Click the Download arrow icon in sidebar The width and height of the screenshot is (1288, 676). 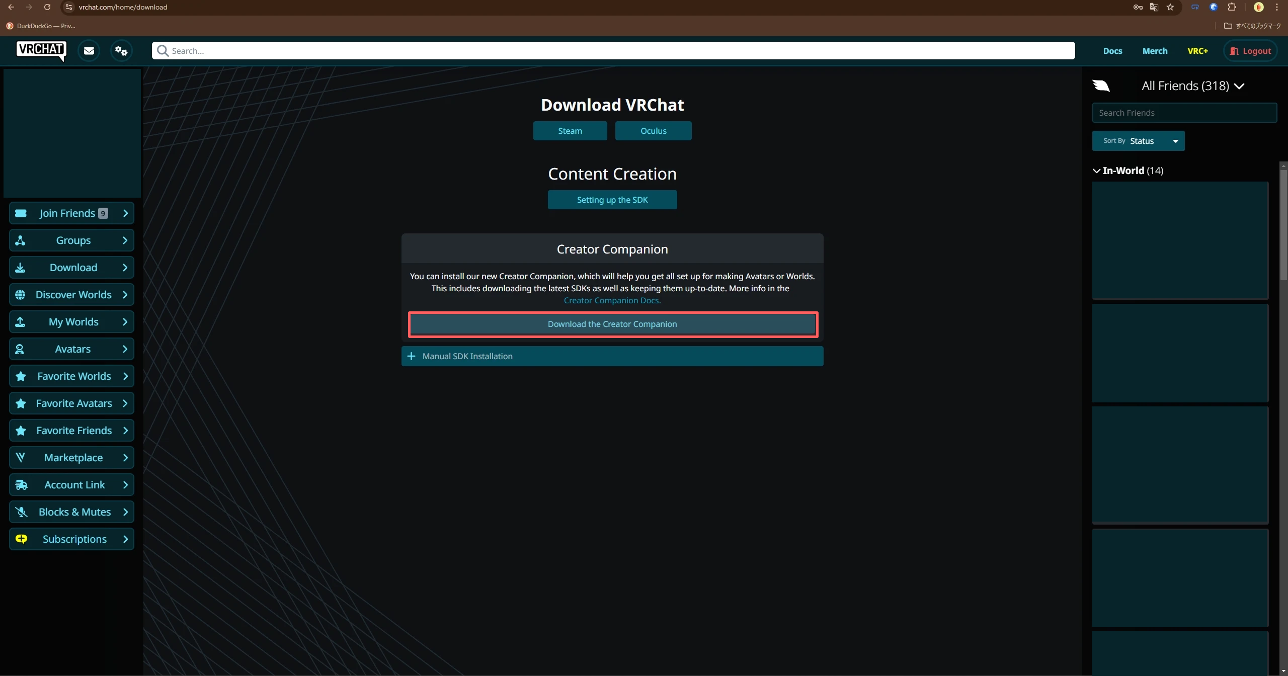[x=20, y=268]
